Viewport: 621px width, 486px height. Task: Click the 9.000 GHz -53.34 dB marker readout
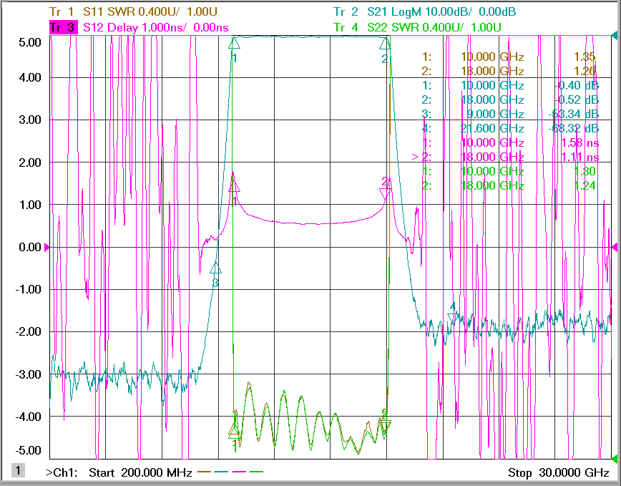(x=510, y=114)
